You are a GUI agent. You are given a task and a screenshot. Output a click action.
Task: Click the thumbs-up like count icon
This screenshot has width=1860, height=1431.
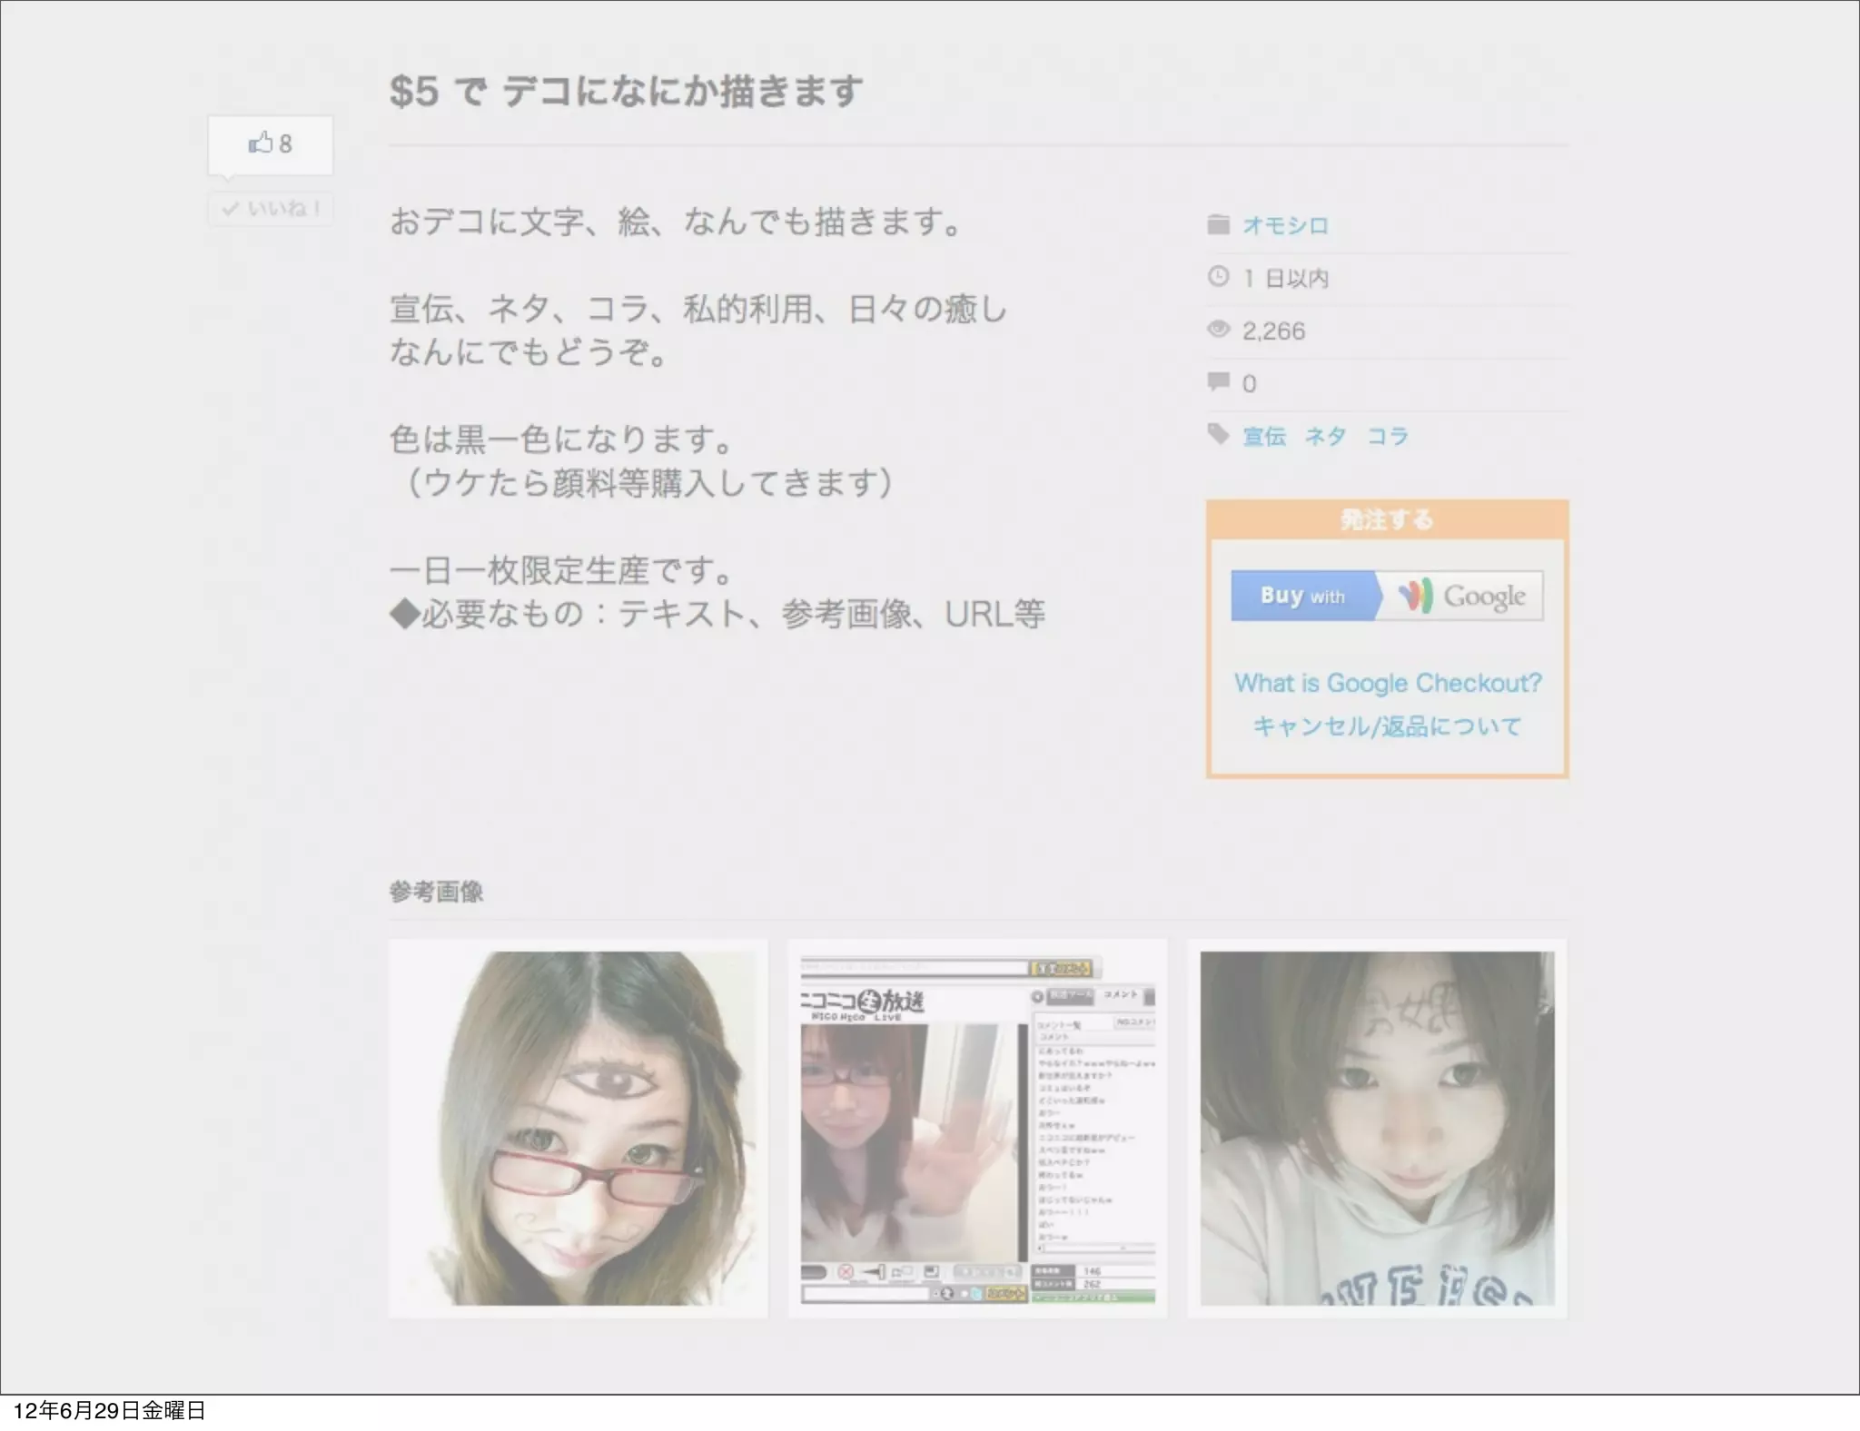tap(261, 143)
